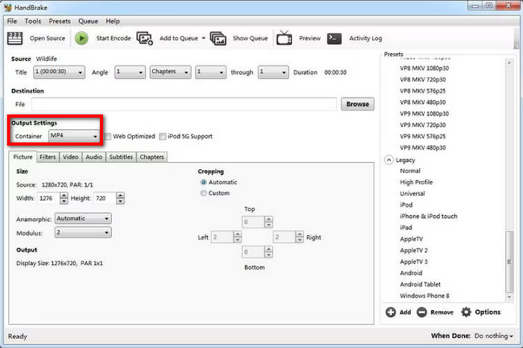Viewport: 523px width, 348px height.
Task: Select the VP8 MKV 1080p30 preset
Action: coord(424,69)
